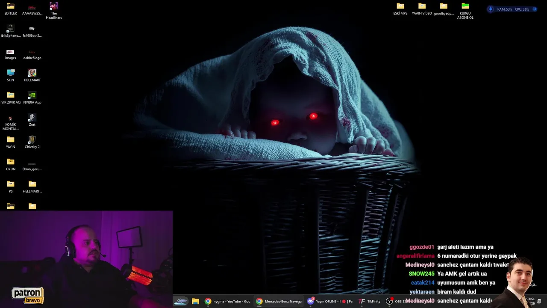Click the arrow on the RAM/CPU widget
The width and height of the screenshot is (547, 308).
534,9
